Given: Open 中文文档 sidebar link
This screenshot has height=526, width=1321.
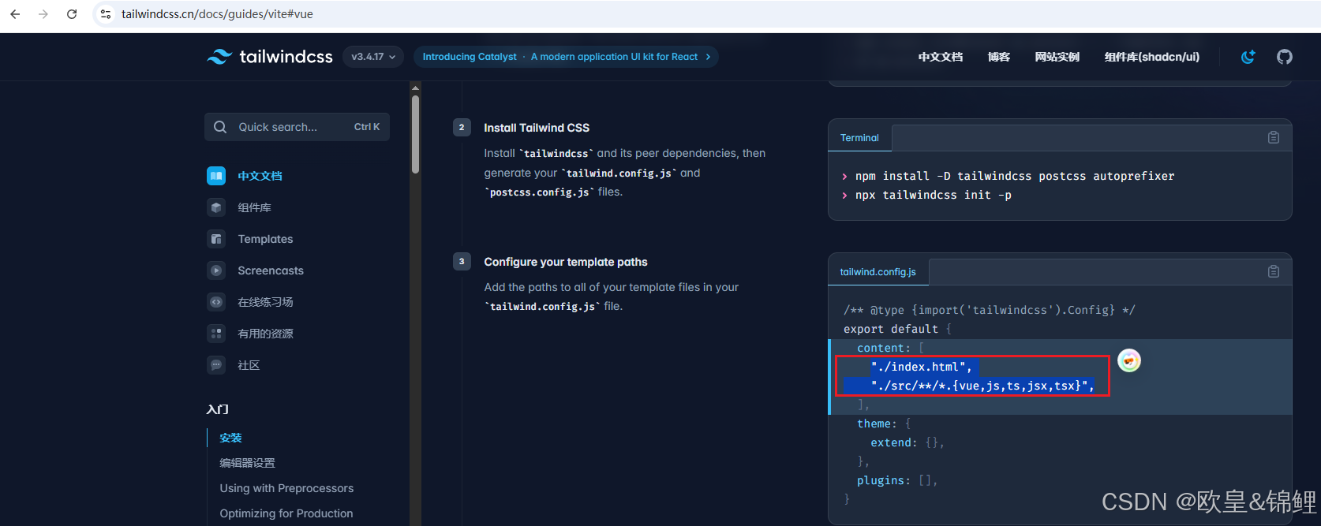Looking at the screenshot, I should [260, 176].
